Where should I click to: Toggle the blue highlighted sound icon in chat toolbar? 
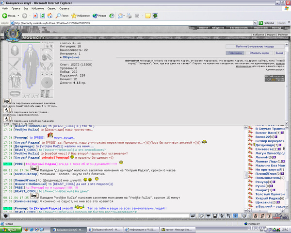pos(236,216)
